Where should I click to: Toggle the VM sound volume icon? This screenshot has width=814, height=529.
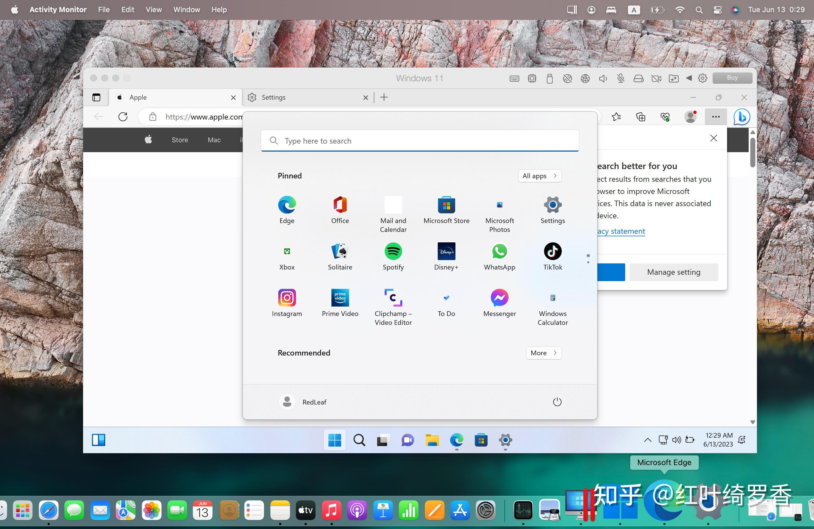click(603, 78)
